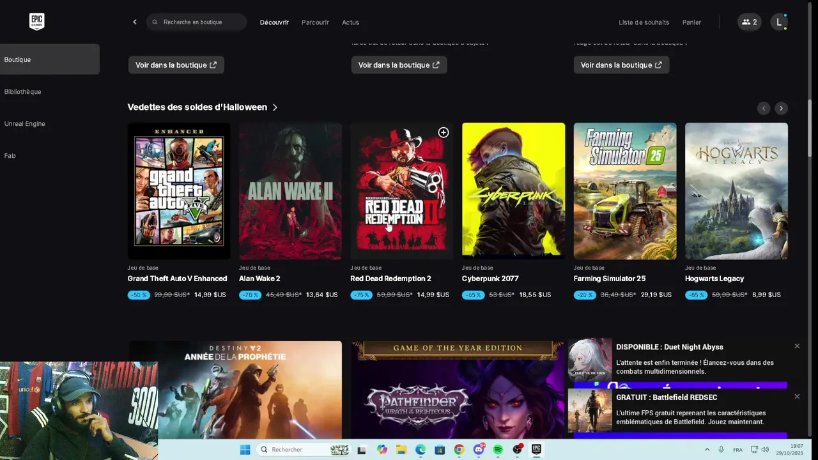Select Boutique in the sidebar
This screenshot has width=818, height=460.
tap(50, 59)
